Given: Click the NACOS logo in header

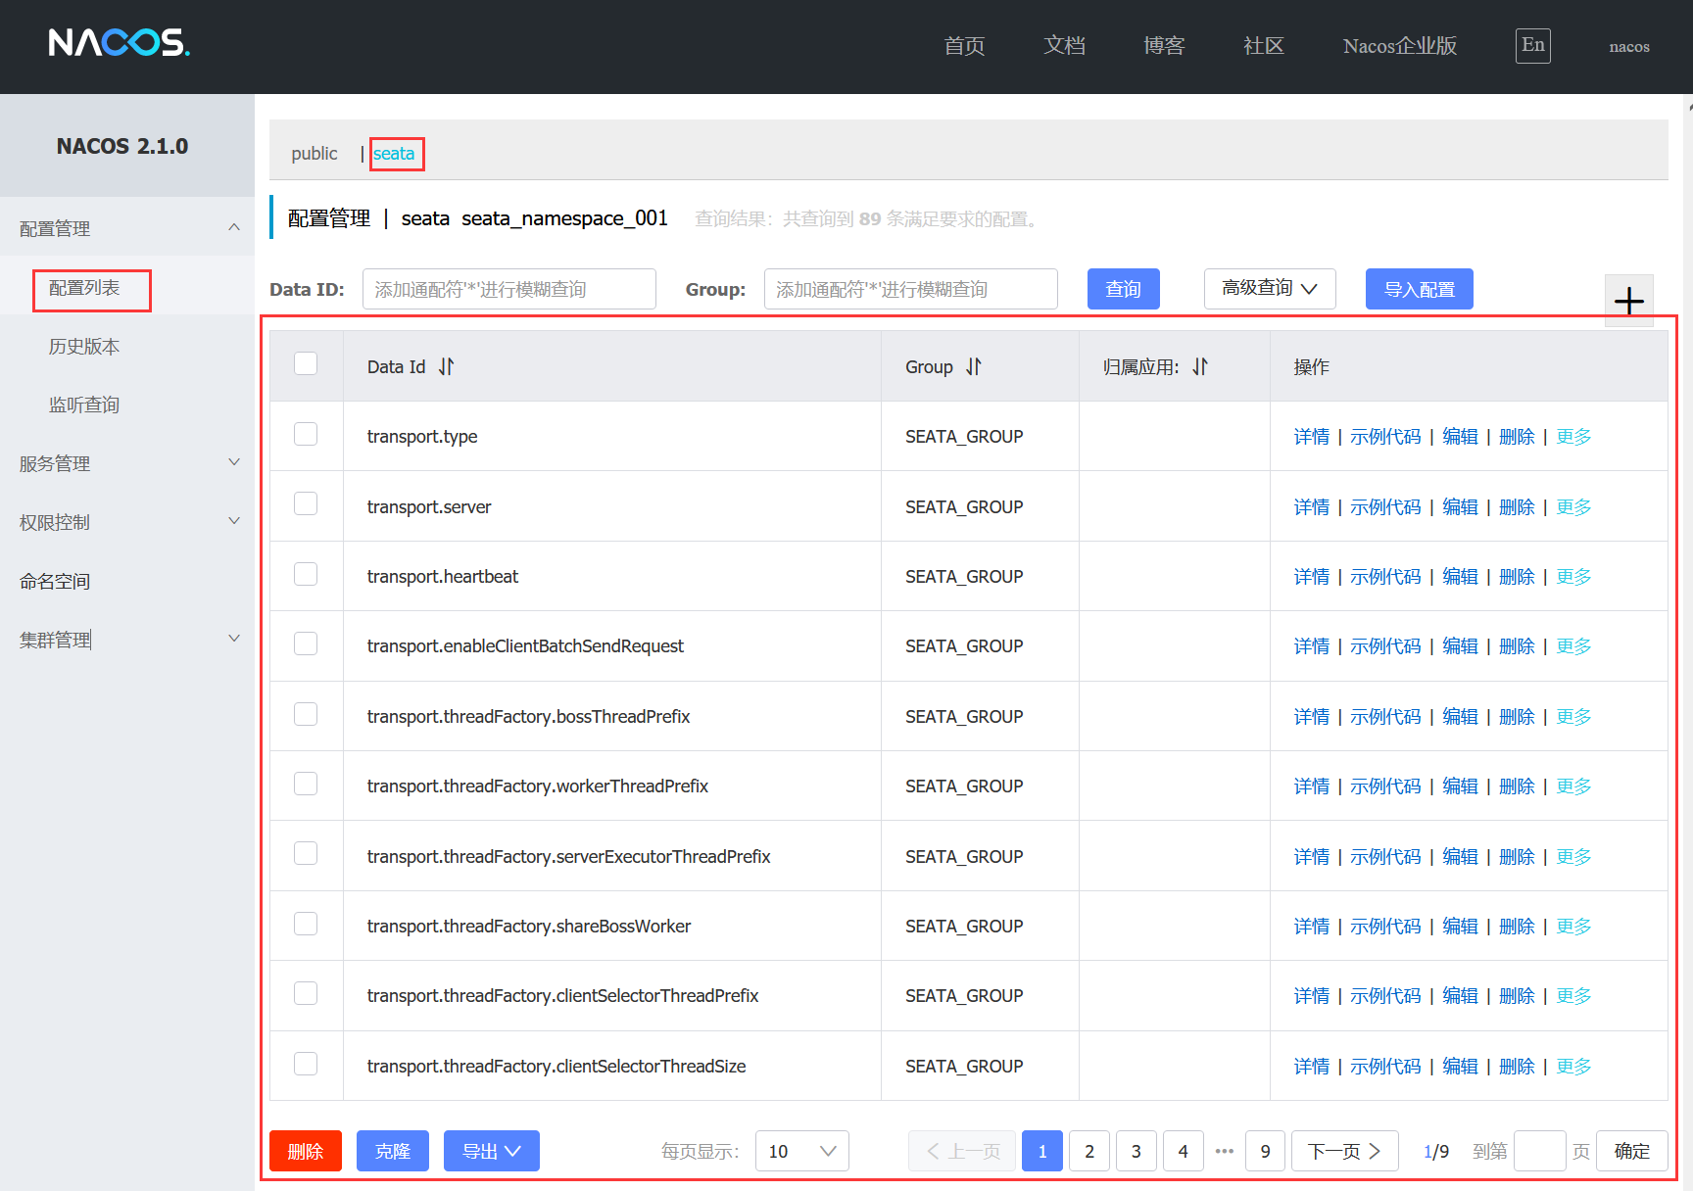Looking at the screenshot, I should (119, 43).
